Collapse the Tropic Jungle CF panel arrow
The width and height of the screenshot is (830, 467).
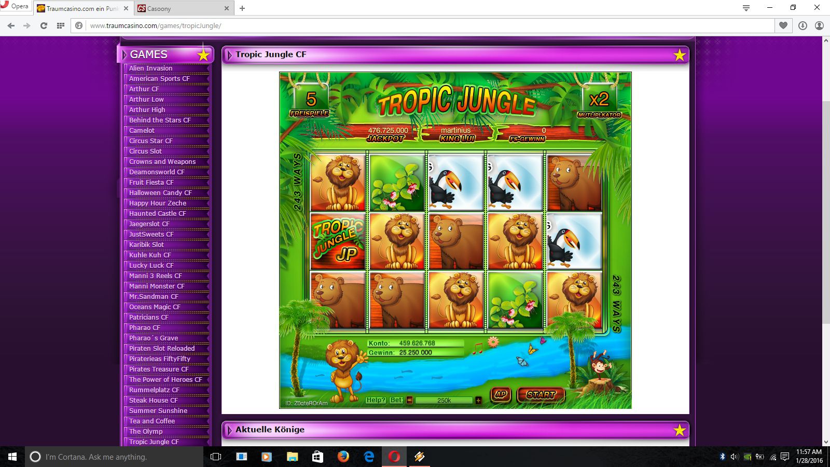click(229, 54)
